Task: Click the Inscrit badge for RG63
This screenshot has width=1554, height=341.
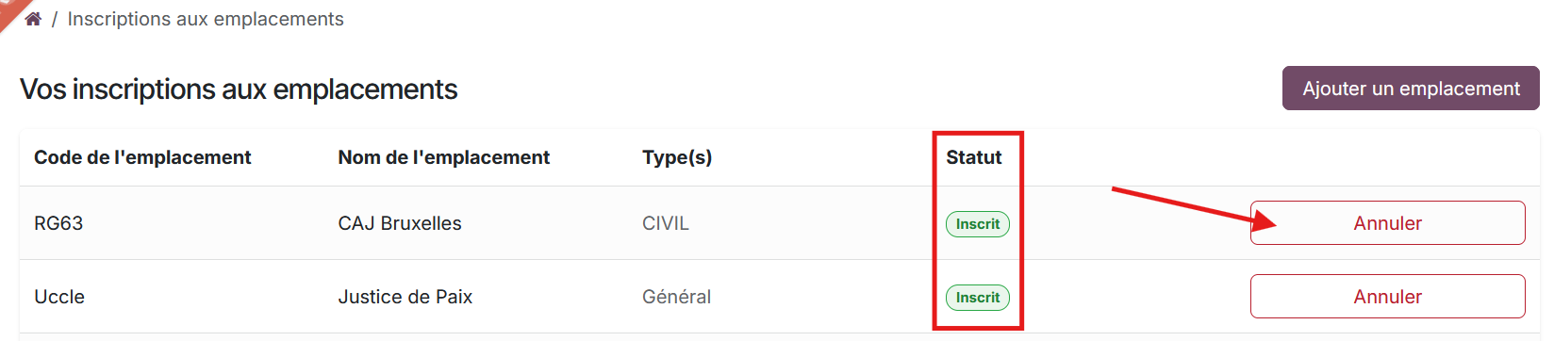Action: [978, 224]
